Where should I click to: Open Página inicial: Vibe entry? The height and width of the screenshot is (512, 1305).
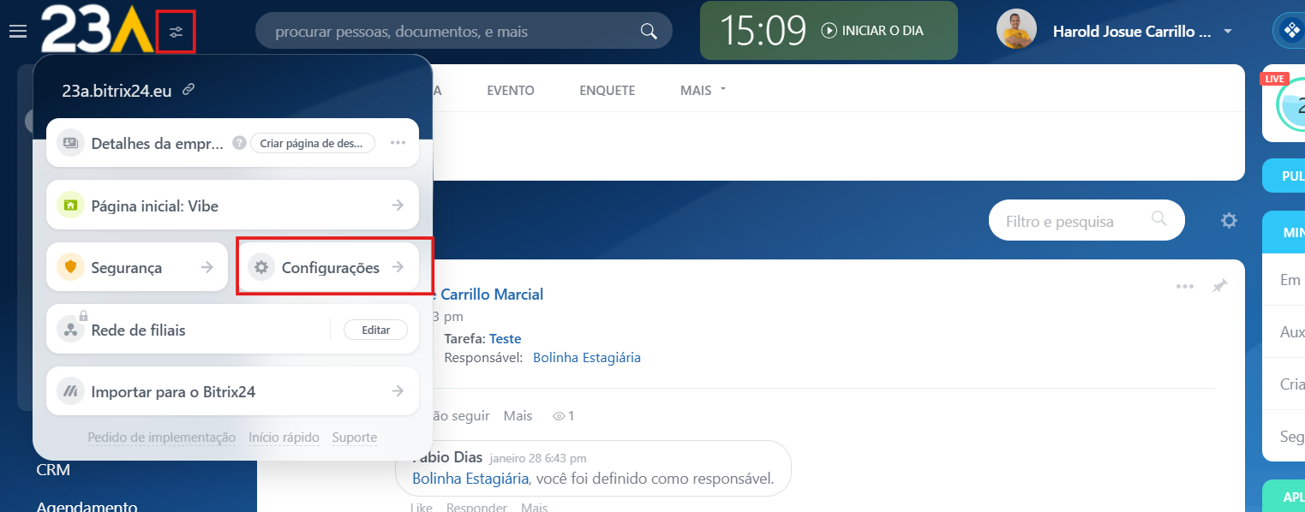[x=232, y=205]
